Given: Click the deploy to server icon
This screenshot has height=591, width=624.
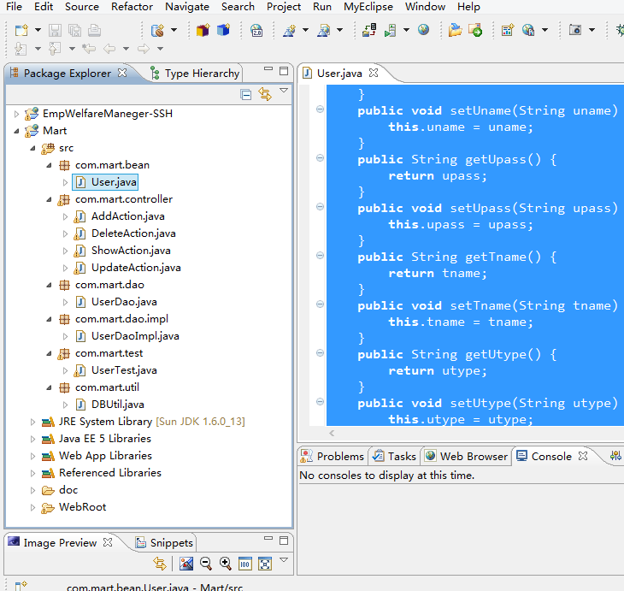Looking at the screenshot, I should [369, 30].
